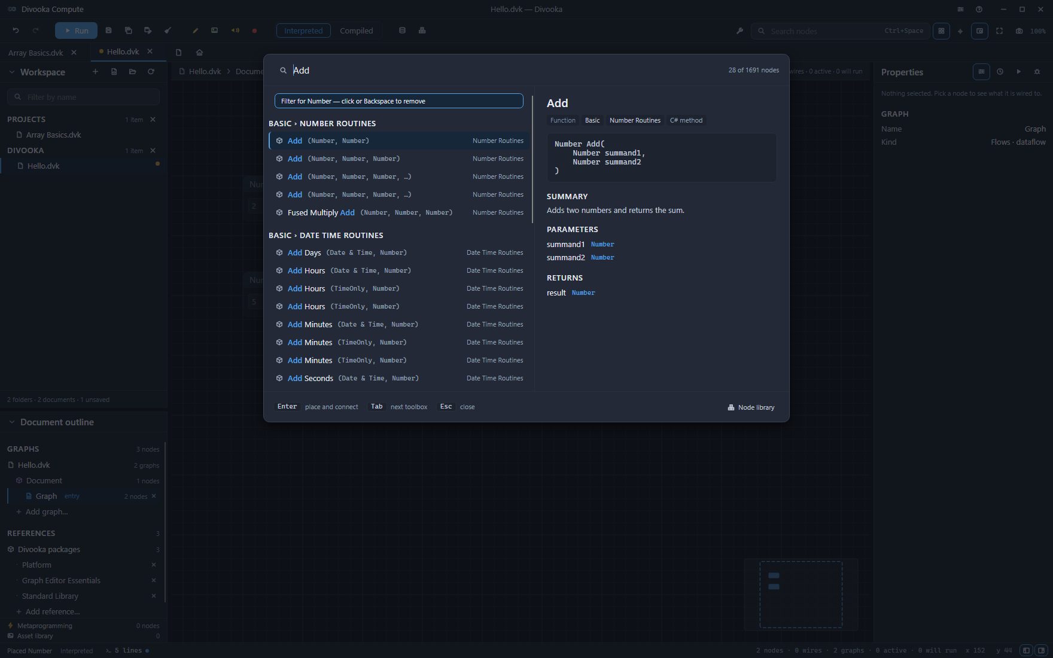Toggle the minimap panel button in toolbar
This screenshot has height=658, width=1053.
(x=979, y=31)
